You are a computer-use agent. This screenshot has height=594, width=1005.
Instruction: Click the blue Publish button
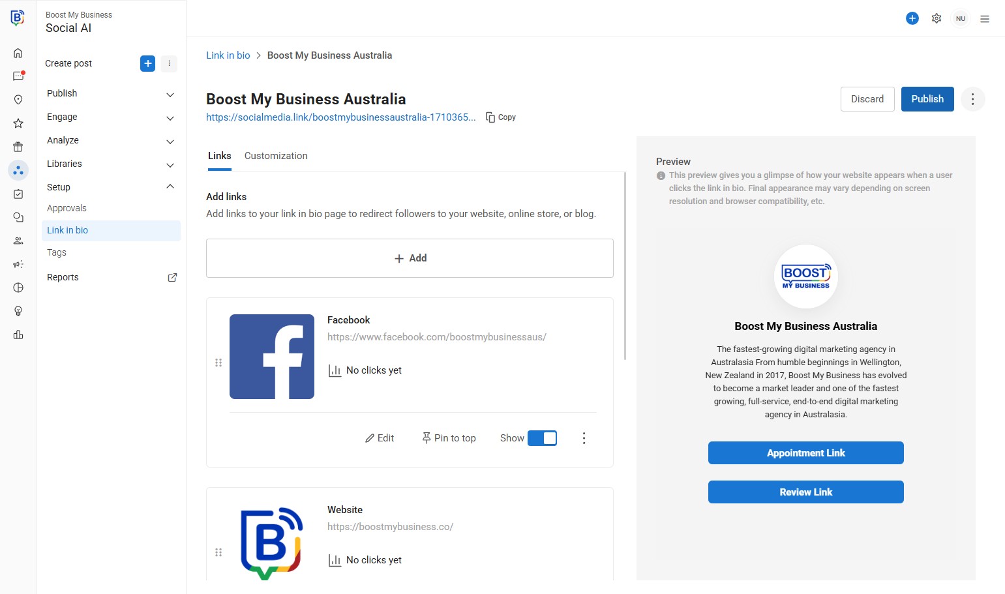coord(927,99)
